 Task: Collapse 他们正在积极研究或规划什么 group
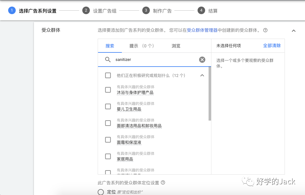(x=202, y=75)
